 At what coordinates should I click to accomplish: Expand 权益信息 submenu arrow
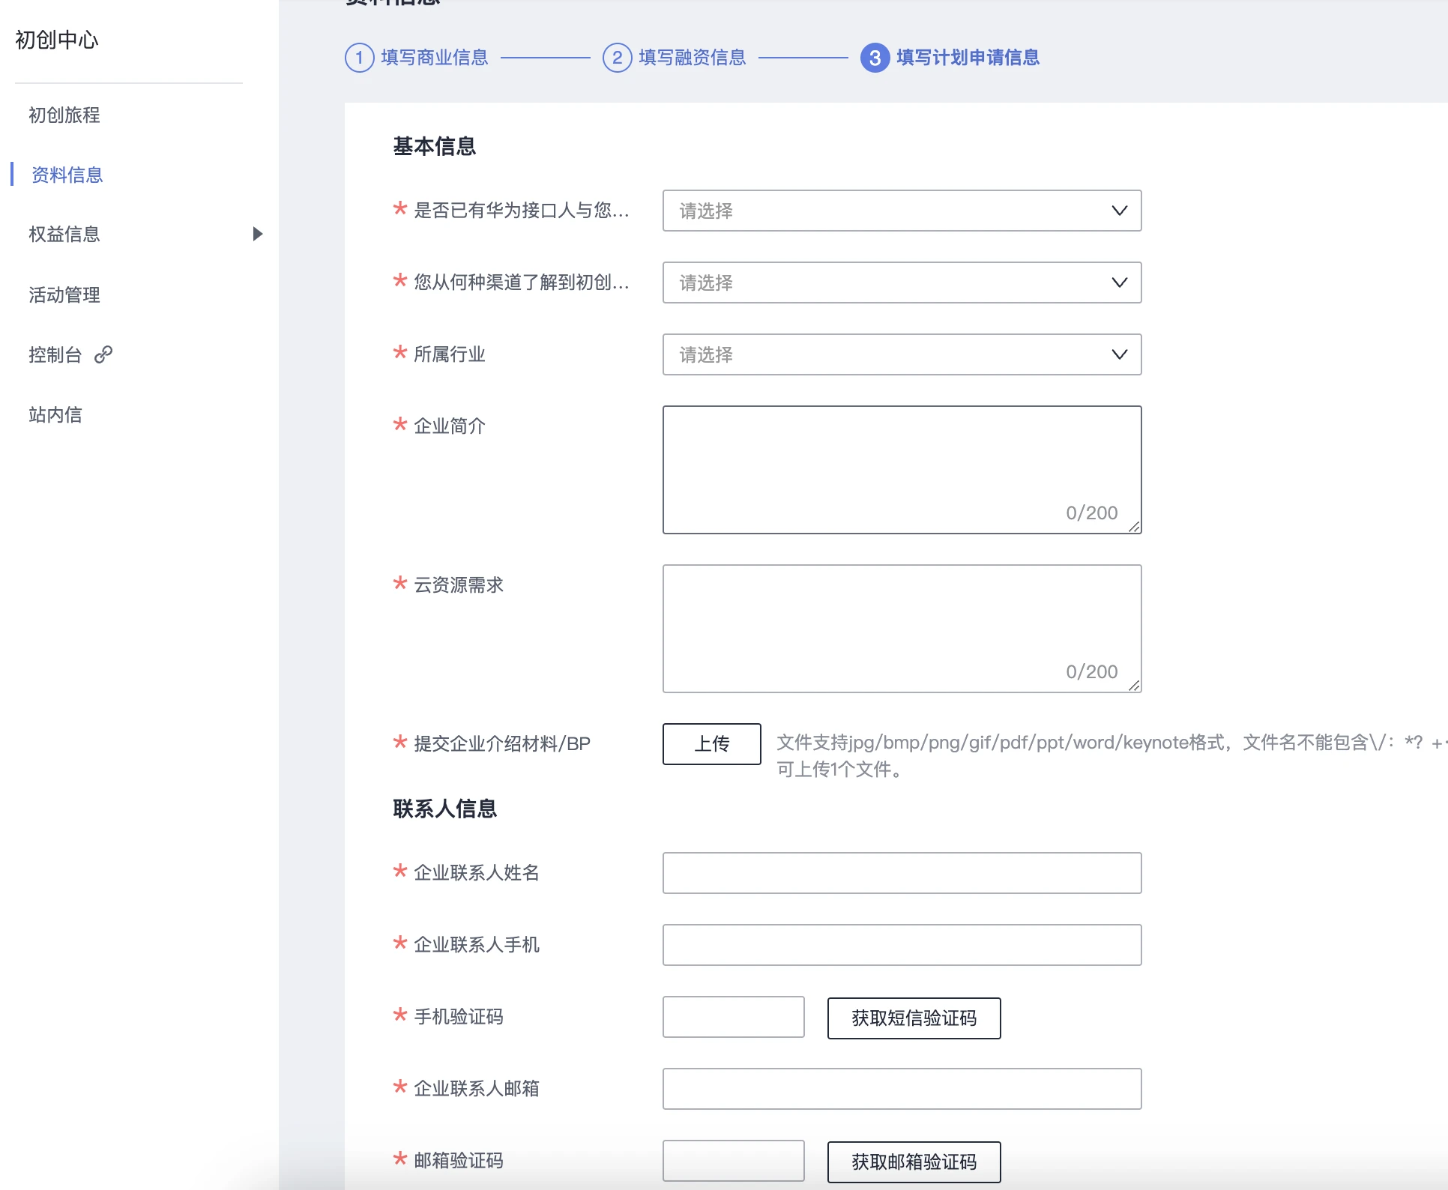[x=257, y=234]
